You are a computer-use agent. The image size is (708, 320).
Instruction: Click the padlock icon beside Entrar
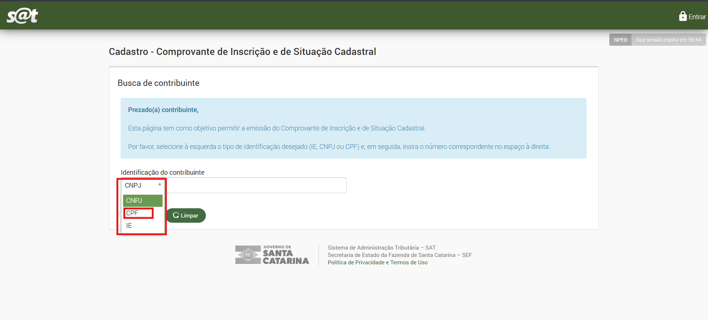tap(683, 16)
